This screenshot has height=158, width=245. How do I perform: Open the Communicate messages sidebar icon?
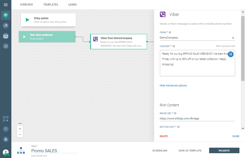point(6,15)
